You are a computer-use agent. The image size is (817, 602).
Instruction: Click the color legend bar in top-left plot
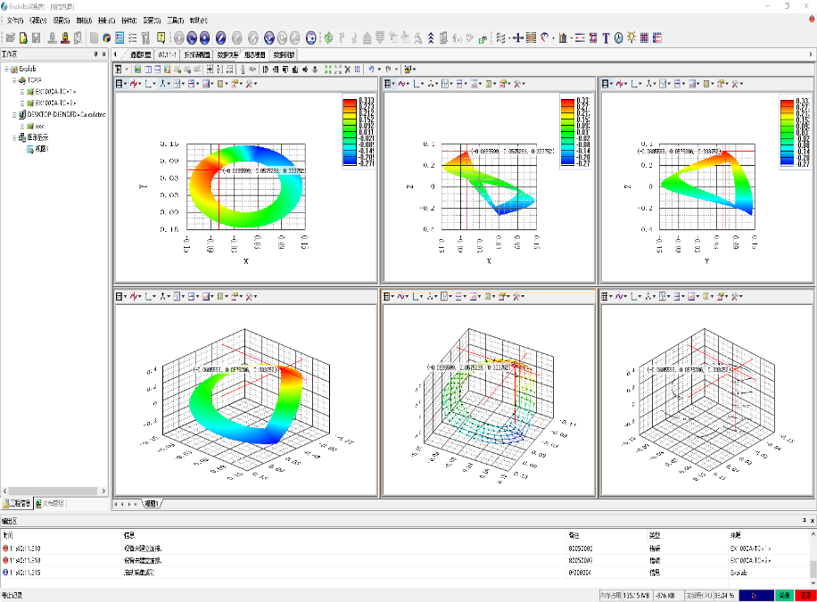(349, 131)
